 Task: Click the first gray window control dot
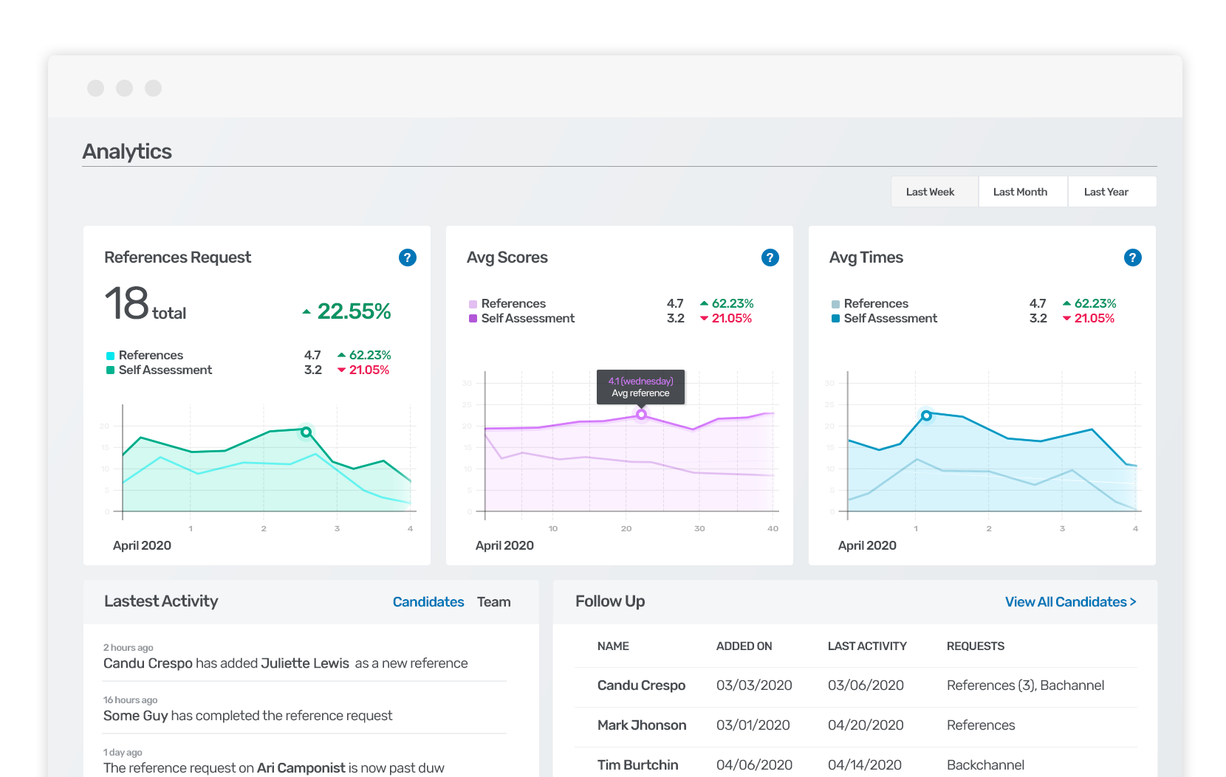click(95, 89)
